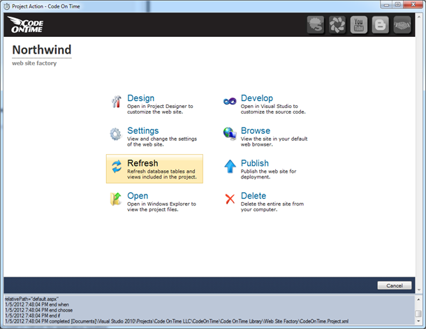This screenshot has height=329, width=426.
Task: Maximize the Project Action window
Action: pyautogui.click(x=398, y=5)
